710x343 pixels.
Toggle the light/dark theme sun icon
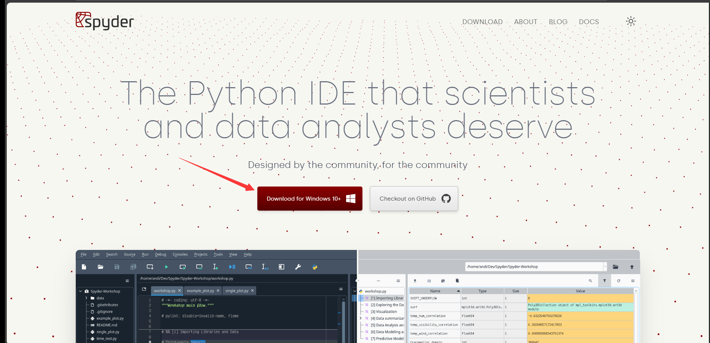click(x=631, y=21)
